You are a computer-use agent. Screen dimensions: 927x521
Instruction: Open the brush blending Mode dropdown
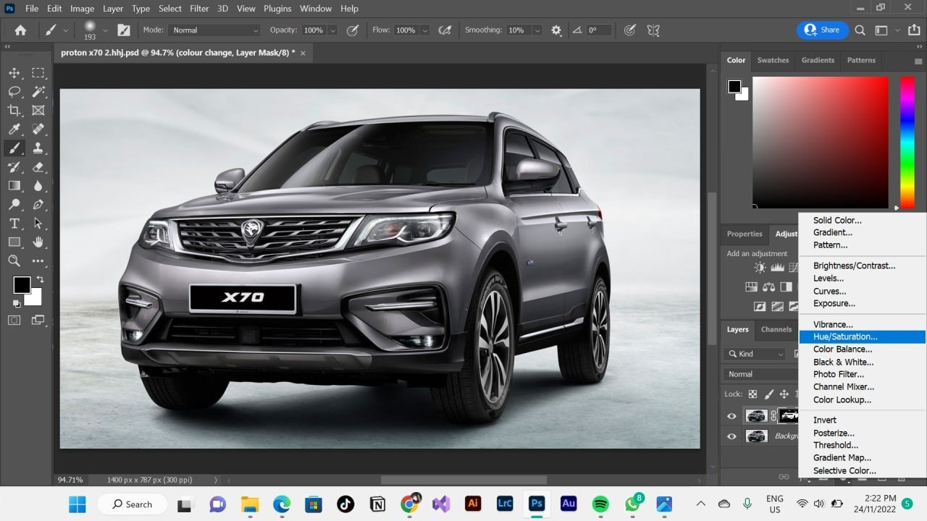(x=214, y=30)
